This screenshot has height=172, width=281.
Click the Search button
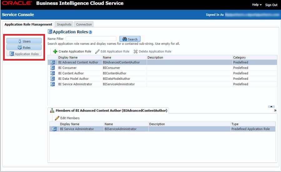(x=130, y=39)
